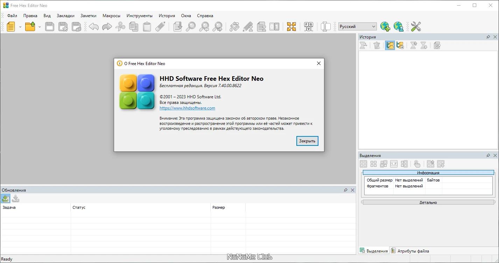
Task: Click the globe with person icon
Action: tap(398, 27)
